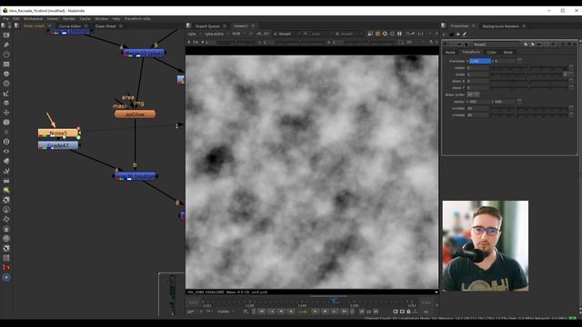This screenshot has width=582, height=327.
Task: Open the viewer A input Noise dropdown
Action: click(287, 34)
